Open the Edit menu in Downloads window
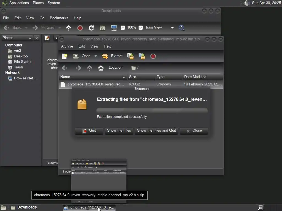The width and height of the screenshot is (282, 211). 17,18
